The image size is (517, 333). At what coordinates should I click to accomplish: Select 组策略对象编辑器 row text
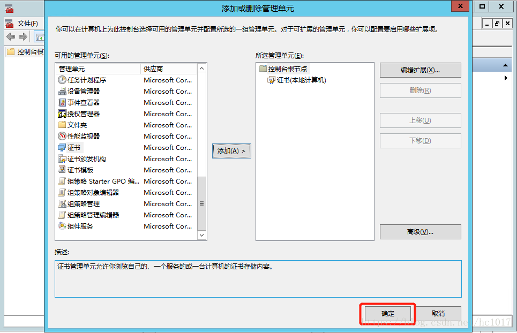pos(93,192)
